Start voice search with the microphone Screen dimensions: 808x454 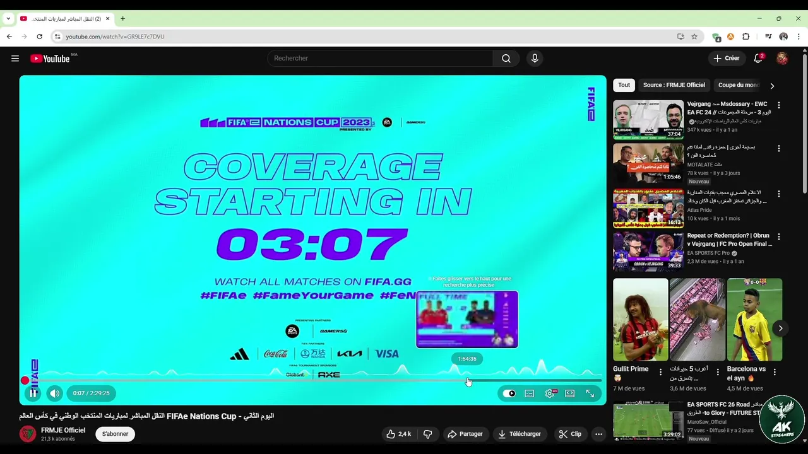tap(535, 59)
